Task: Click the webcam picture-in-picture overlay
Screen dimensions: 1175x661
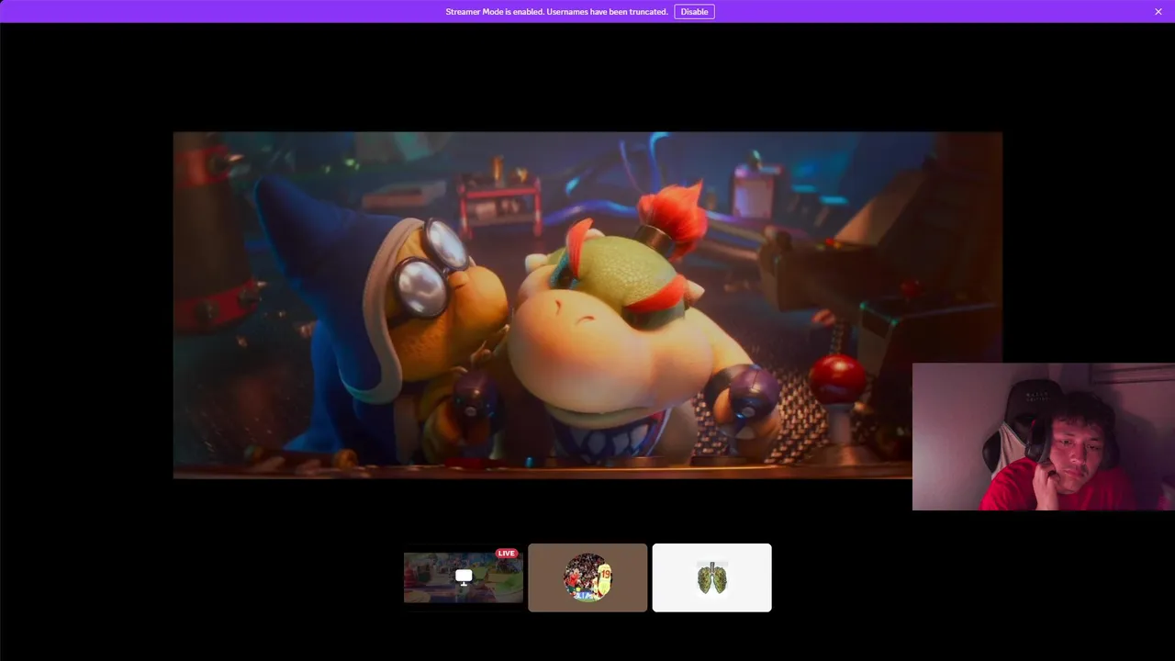Action: pyautogui.click(x=1044, y=436)
